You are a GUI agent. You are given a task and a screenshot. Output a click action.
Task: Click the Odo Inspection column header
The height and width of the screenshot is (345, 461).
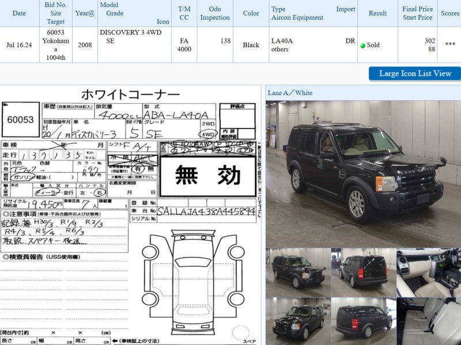click(214, 13)
